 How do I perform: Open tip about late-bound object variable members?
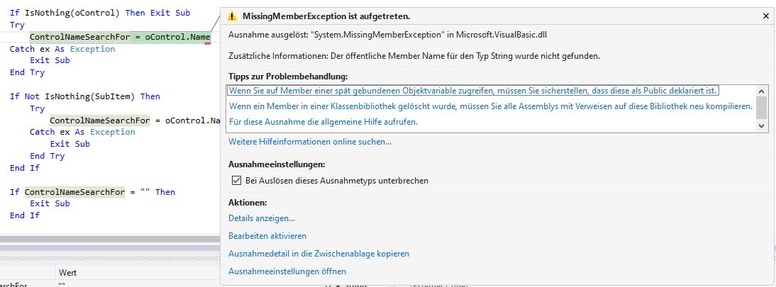473,91
